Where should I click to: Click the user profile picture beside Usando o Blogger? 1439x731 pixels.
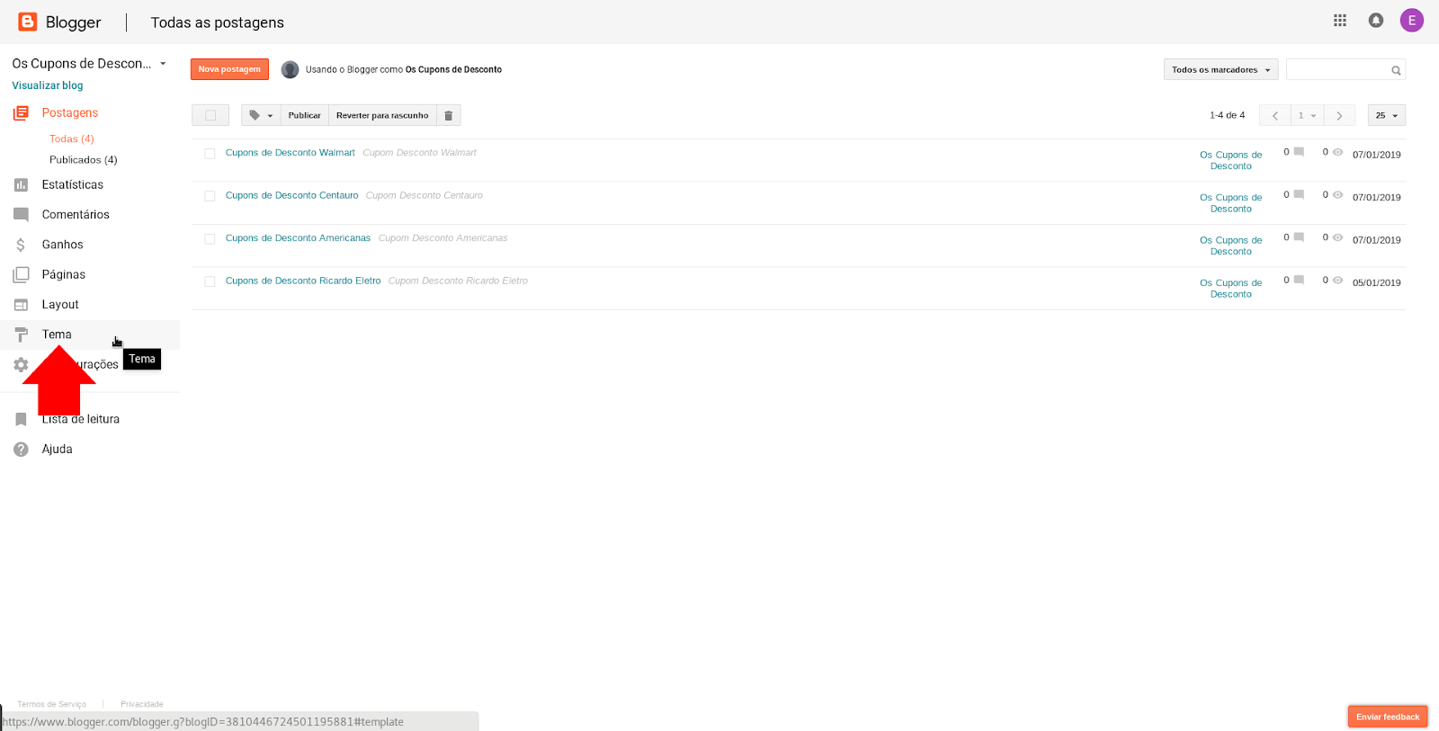click(290, 69)
